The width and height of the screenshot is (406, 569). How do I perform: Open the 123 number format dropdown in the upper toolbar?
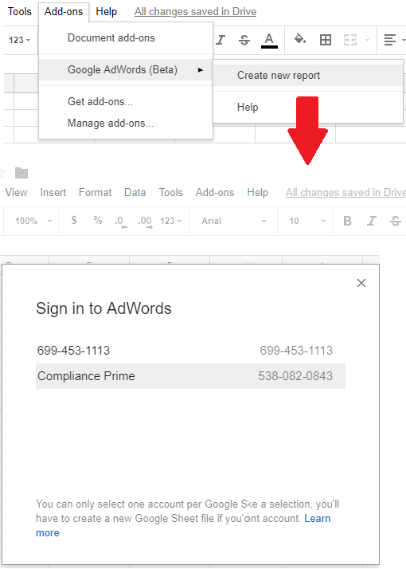point(20,40)
